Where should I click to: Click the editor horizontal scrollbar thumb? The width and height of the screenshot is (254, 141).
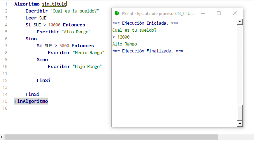111,137
